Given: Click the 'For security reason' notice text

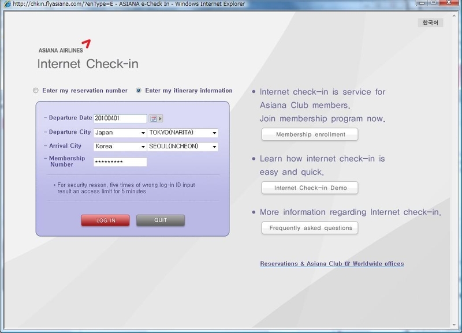Looking at the screenshot, I should coord(124,188).
